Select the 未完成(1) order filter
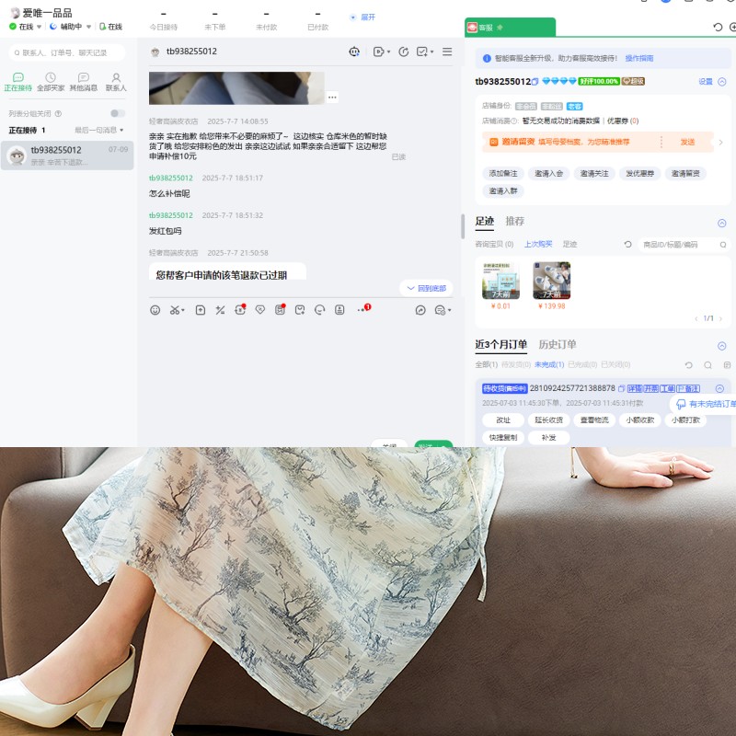The width and height of the screenshot is (736, 736). (x=549, y=364)
